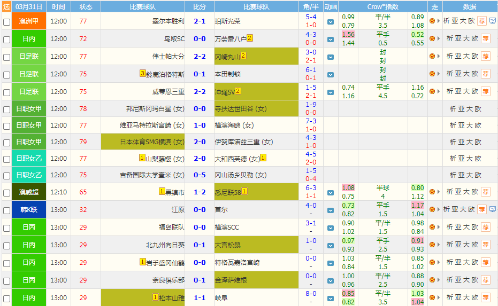498x306 pixels.
Task: Expand animation dropdown for 鸟取SC match
Action: [331, 39]
